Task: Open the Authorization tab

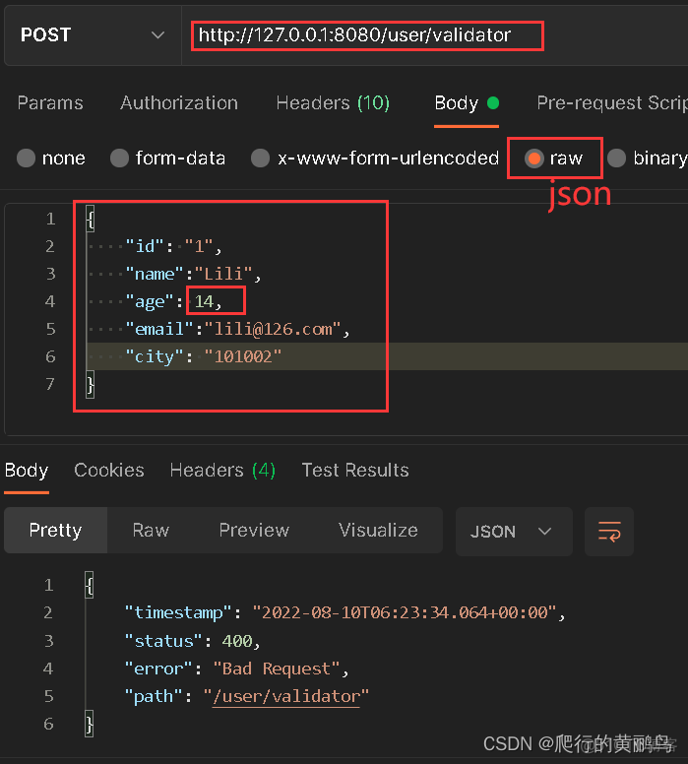Action: (179, 103)
